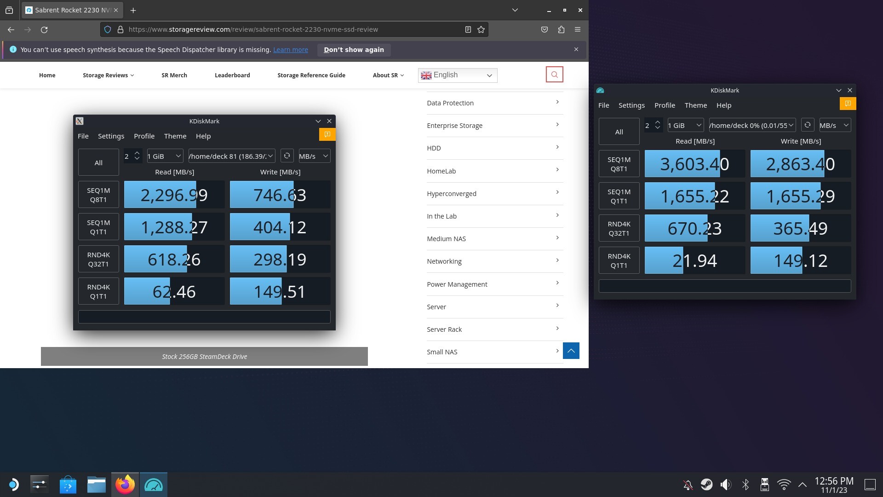
Task: Open KDiskMark File menu
Action: (x=603, y=105)
